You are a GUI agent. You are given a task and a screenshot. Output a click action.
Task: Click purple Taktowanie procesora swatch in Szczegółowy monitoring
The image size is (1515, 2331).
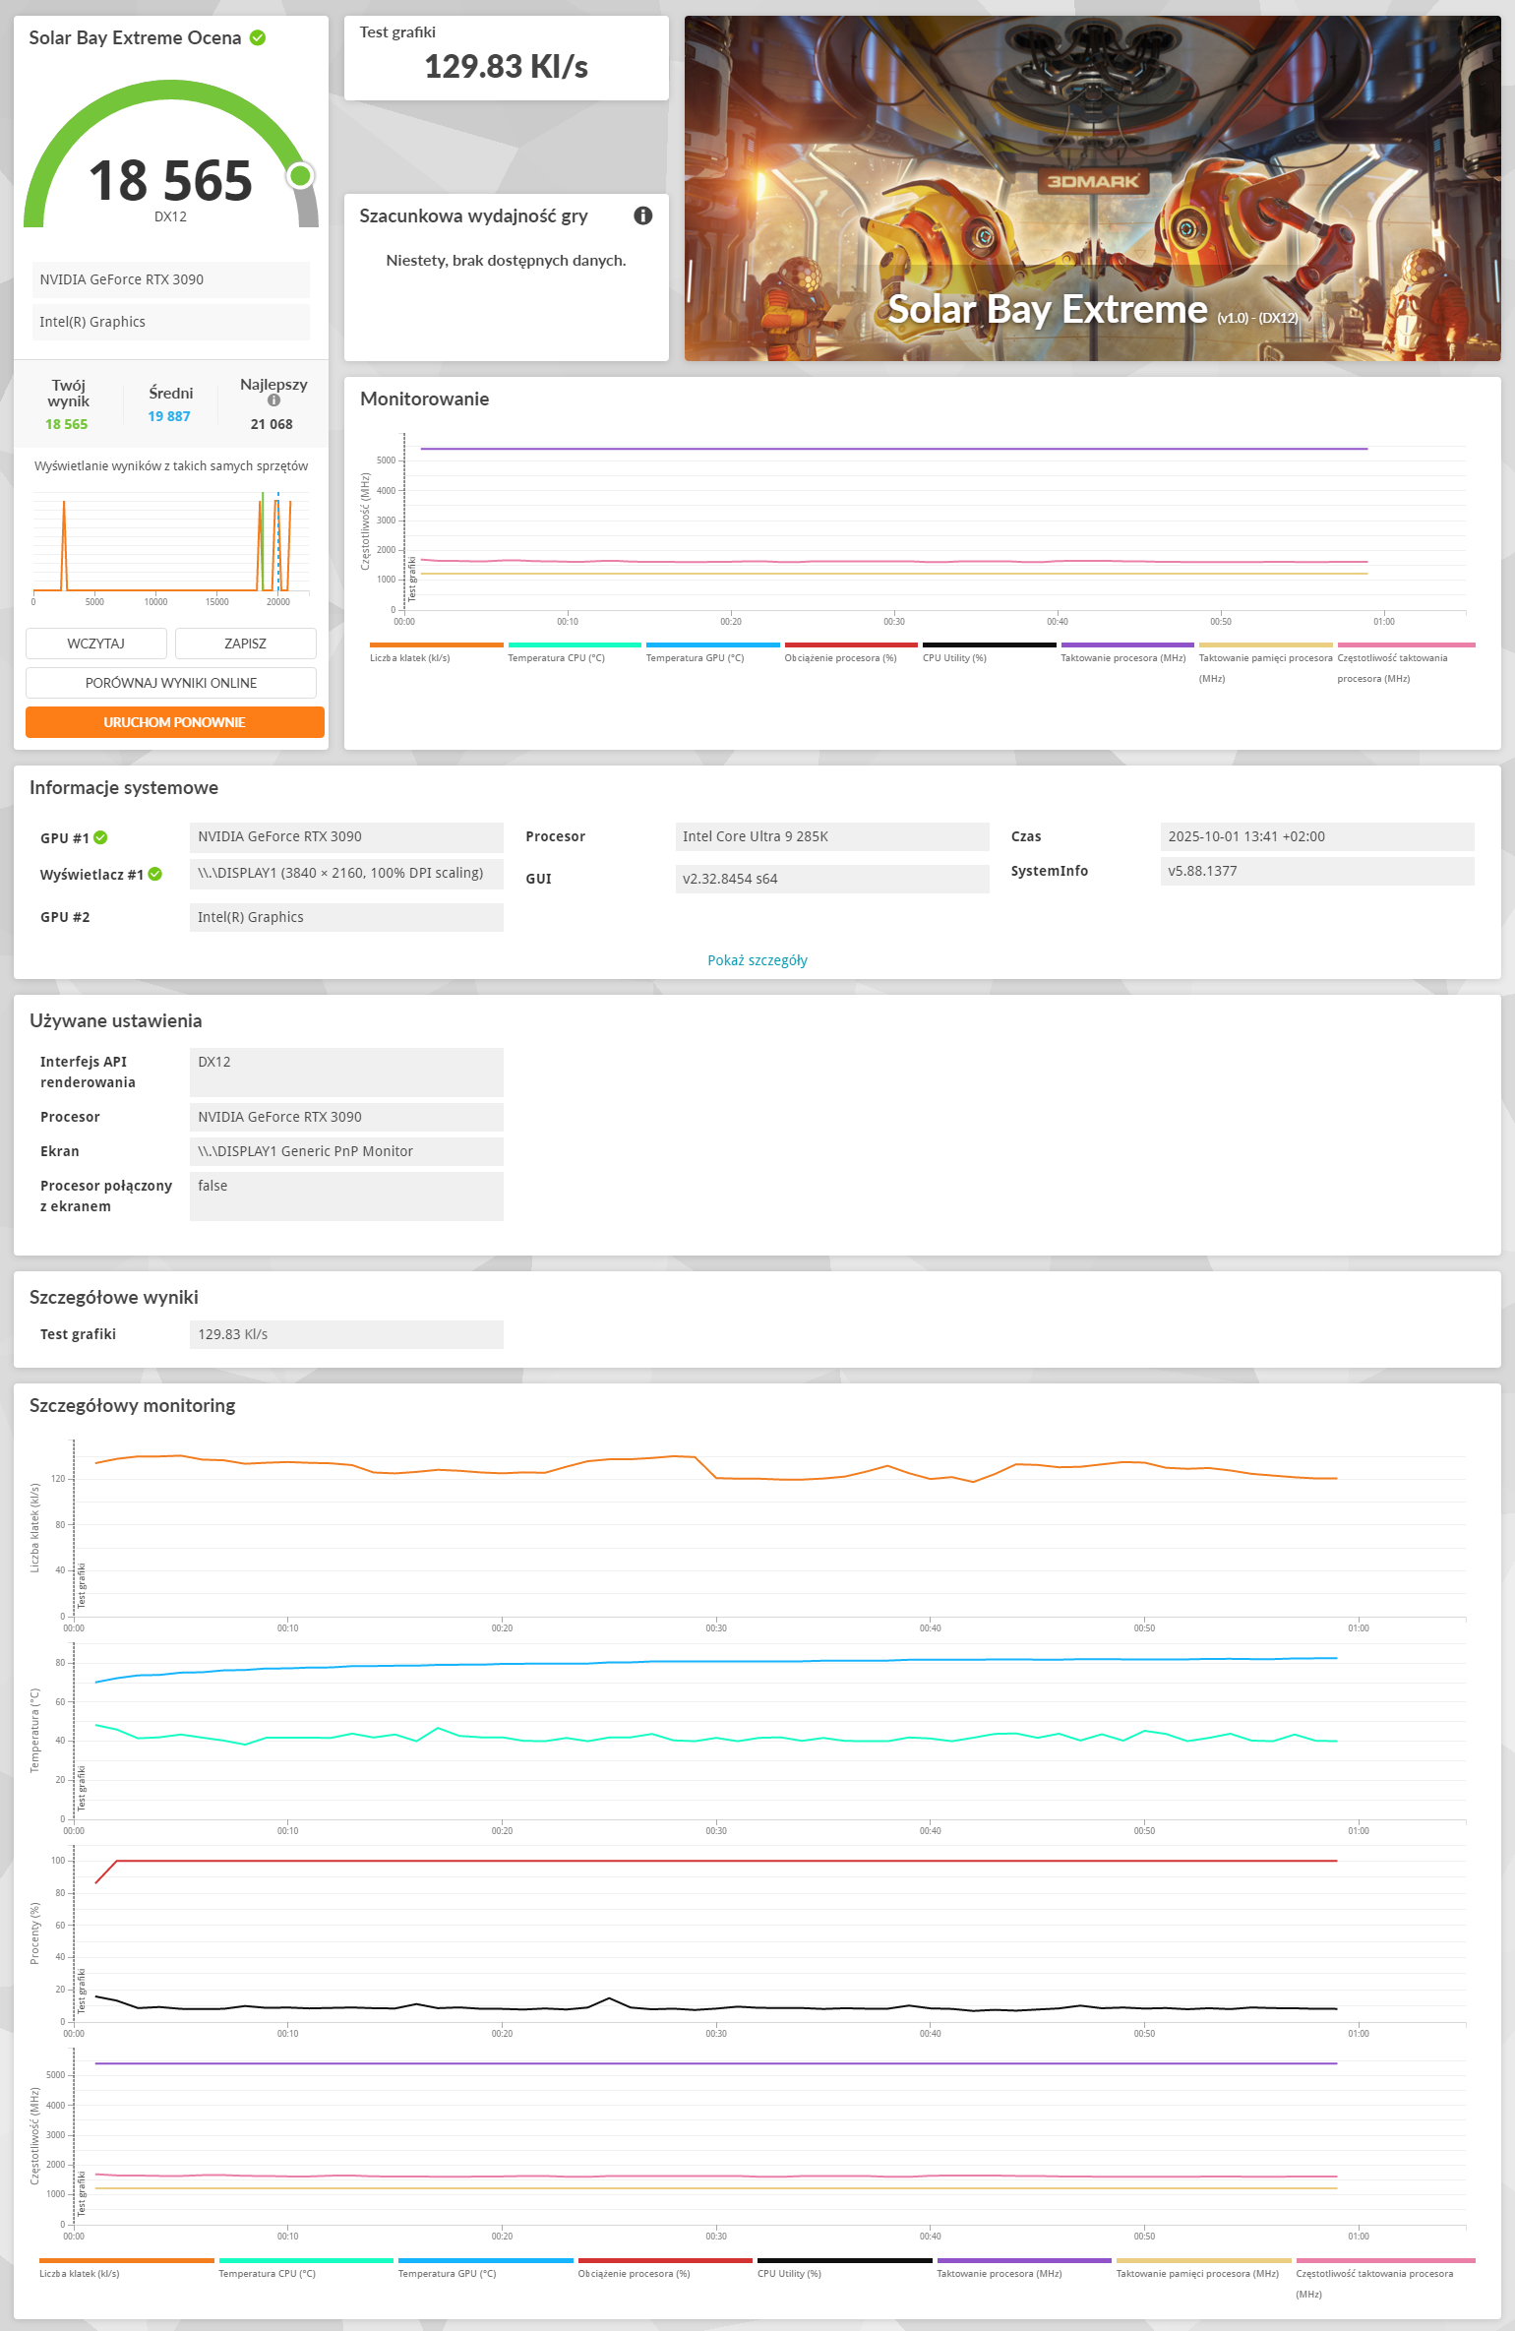click(1023, 2260)
